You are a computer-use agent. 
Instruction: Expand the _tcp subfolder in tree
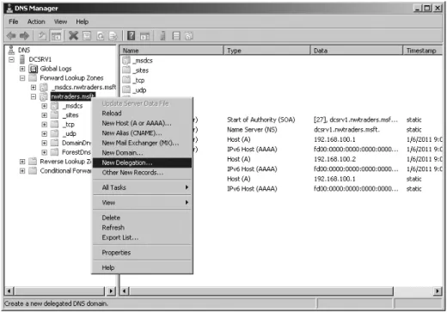click(x=44, y=125)
